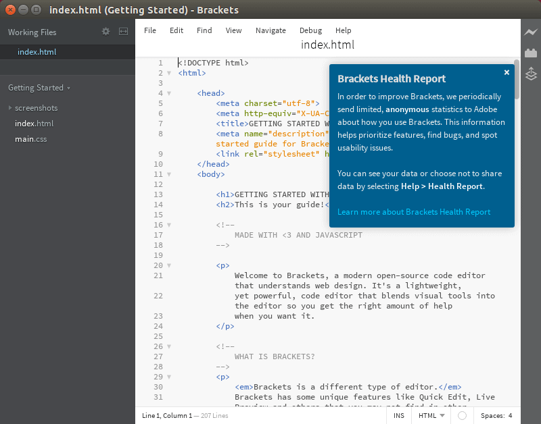
Task: Close the Brackets Health Report popup
Action: click(x=507, y=73)
